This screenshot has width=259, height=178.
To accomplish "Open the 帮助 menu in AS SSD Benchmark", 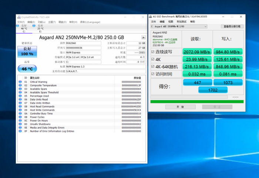I will (192, 22).
